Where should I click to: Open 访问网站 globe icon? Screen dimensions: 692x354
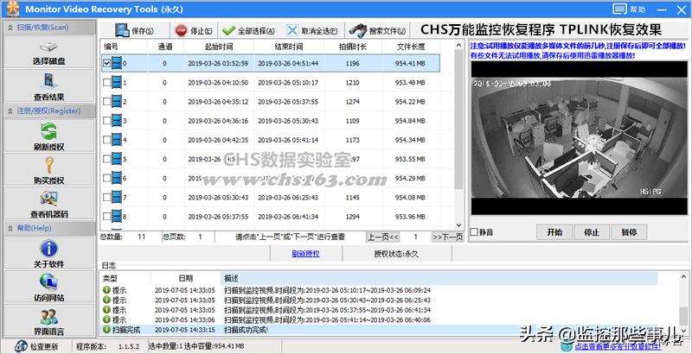49,282
